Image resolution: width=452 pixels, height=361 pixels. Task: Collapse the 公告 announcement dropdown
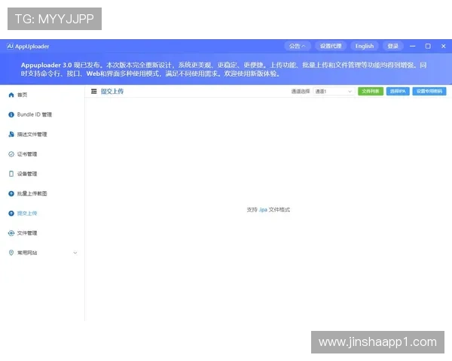click(298, 46)
